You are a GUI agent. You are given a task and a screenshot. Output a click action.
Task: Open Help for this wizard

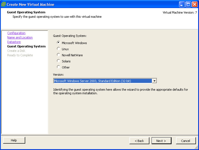tap(14, 140)
